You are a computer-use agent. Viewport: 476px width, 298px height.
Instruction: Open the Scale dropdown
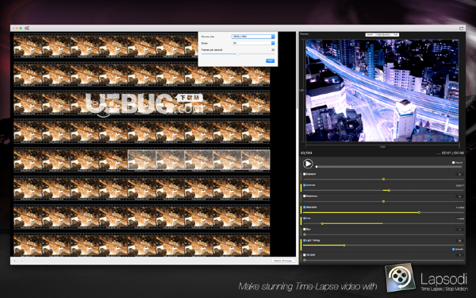[x=253, y=43]
